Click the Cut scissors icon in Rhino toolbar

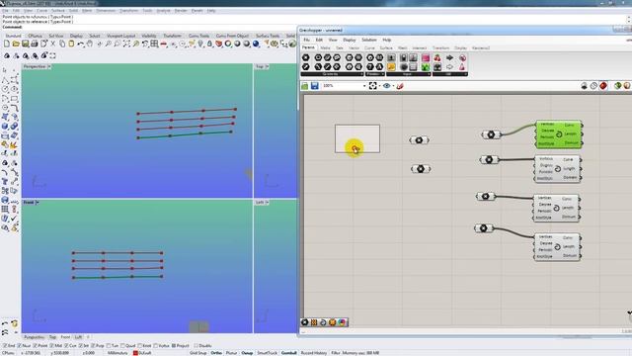pos(52,44)
